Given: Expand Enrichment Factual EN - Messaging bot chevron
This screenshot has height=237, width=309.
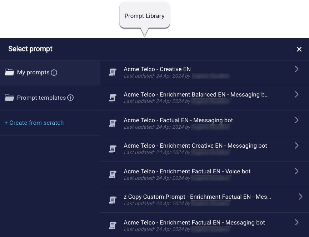Looking at the screenshot, I should point(296,222).
